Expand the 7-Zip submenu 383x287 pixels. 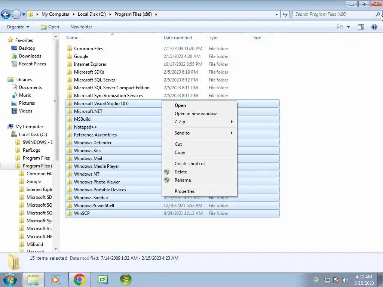pos(199,122)
